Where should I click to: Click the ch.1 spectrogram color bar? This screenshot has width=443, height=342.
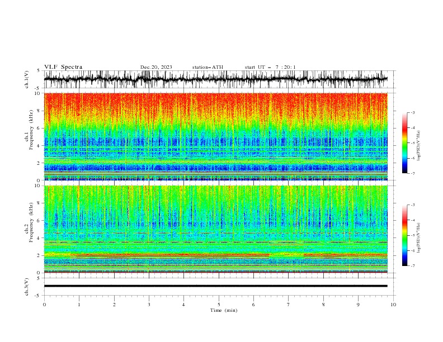coord(404,143)
